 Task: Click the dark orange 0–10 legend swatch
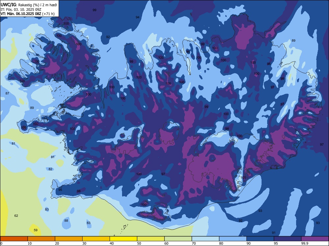point(14,239)
